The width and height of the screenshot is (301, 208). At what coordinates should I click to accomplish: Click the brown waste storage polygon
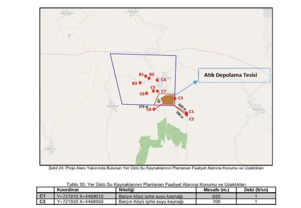tap(167, 99)
